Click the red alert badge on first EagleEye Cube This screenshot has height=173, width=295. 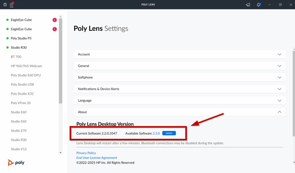[x=54, y=20]
